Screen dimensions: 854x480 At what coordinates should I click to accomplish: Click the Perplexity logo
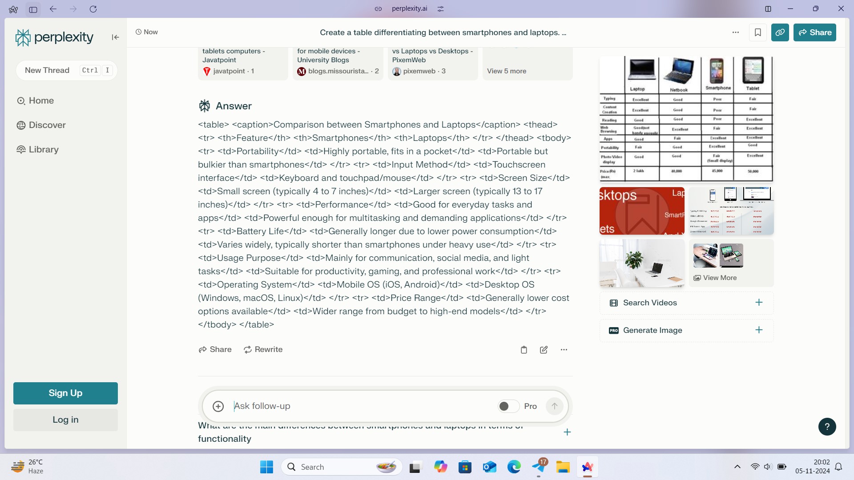point(54,37)
